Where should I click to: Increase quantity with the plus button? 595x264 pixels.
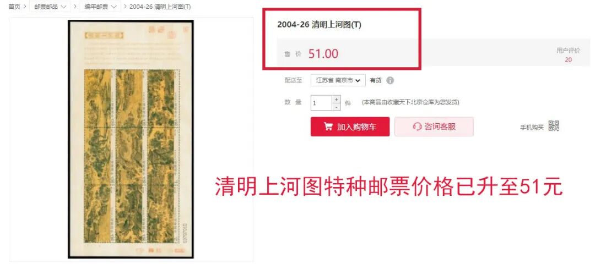tap(336, 99)
